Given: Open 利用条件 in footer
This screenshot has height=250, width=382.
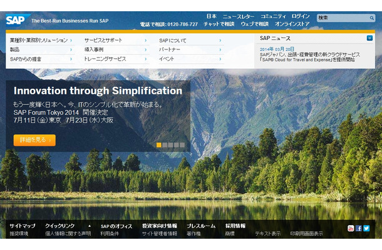Looking at the screenshot, I should (x=110, y=234).
